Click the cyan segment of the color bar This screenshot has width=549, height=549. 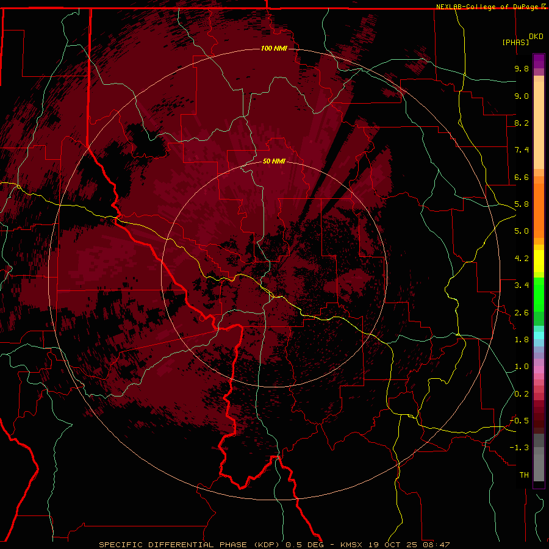tap(539, 335)
